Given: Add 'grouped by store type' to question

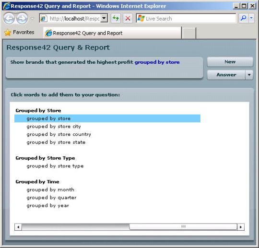Looking at the screenshot, I should [55, 166].
